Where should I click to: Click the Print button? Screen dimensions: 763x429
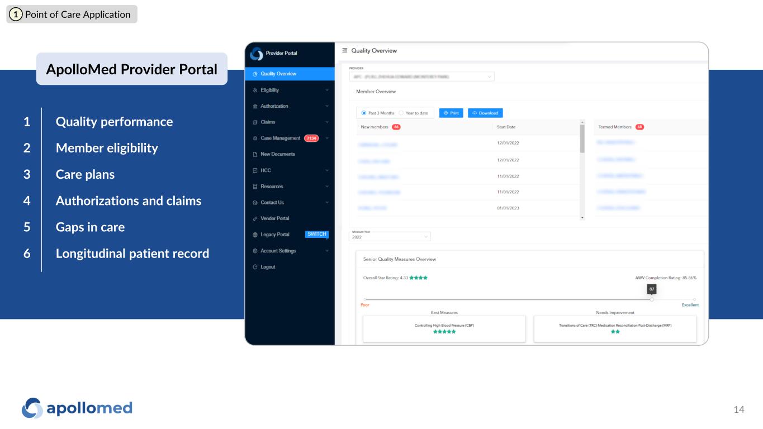tap(451, 113)
